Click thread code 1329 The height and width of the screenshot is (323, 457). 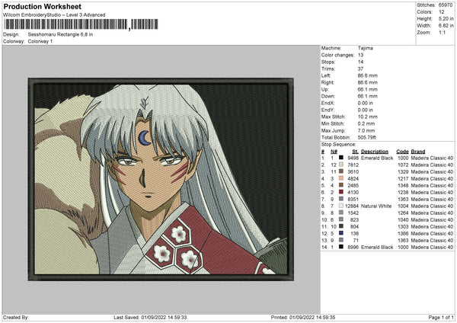tap(403, 171)
